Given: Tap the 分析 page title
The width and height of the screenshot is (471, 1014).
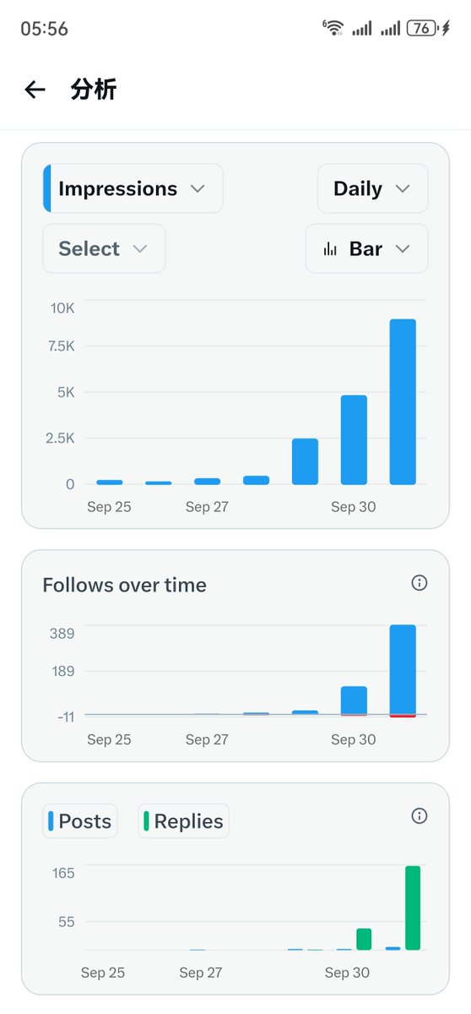Looking at the screenshot, I should [x=94, y=90].
